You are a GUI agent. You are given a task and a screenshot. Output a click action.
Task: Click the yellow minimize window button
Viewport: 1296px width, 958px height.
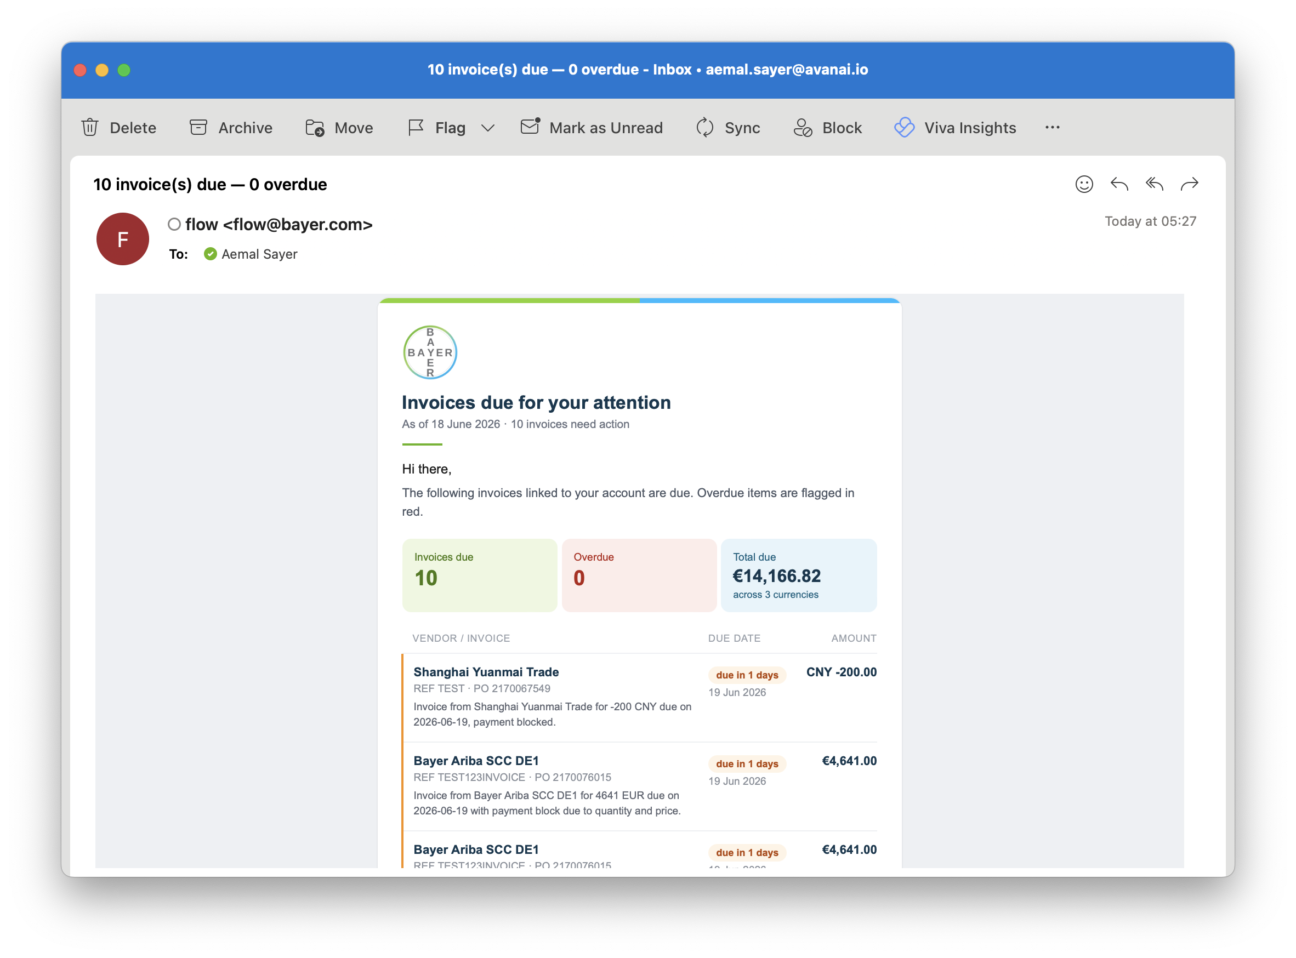click(101, 70)
